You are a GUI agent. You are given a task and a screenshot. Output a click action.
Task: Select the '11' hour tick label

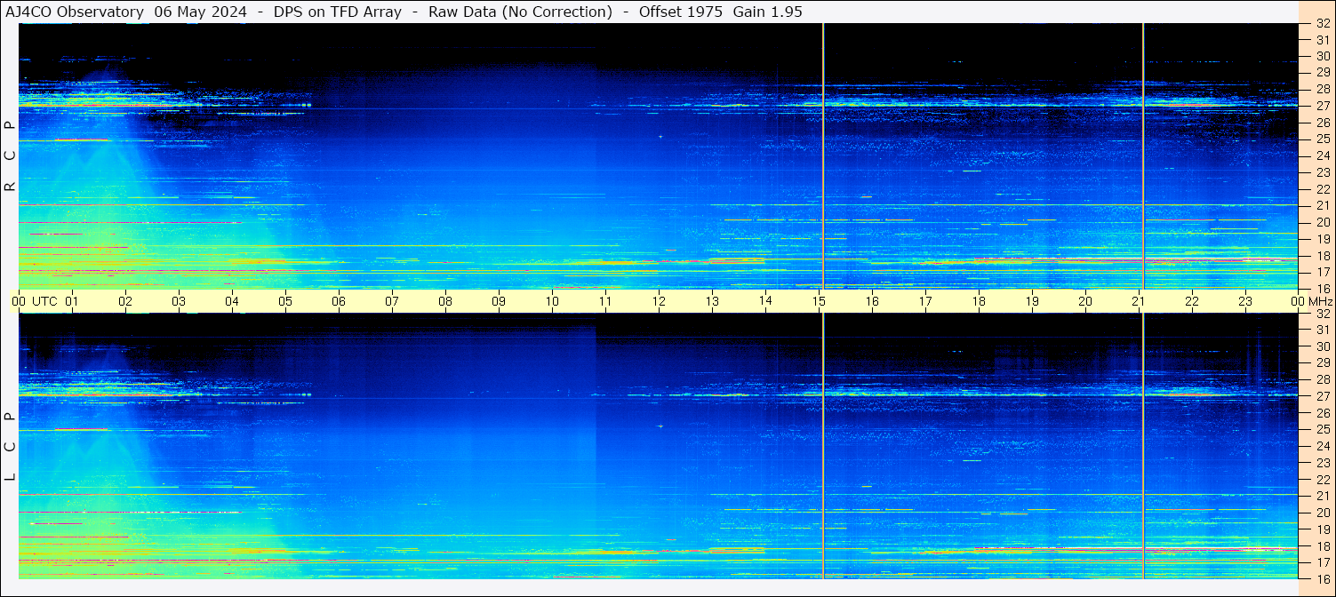(605, 301)
